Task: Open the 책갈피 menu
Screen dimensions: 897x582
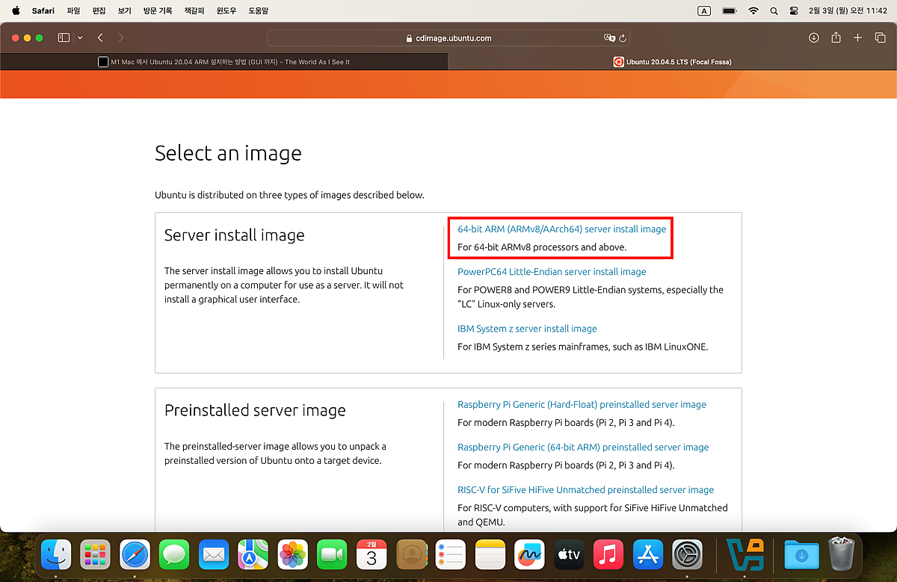Action: click(x=194, y=11)
